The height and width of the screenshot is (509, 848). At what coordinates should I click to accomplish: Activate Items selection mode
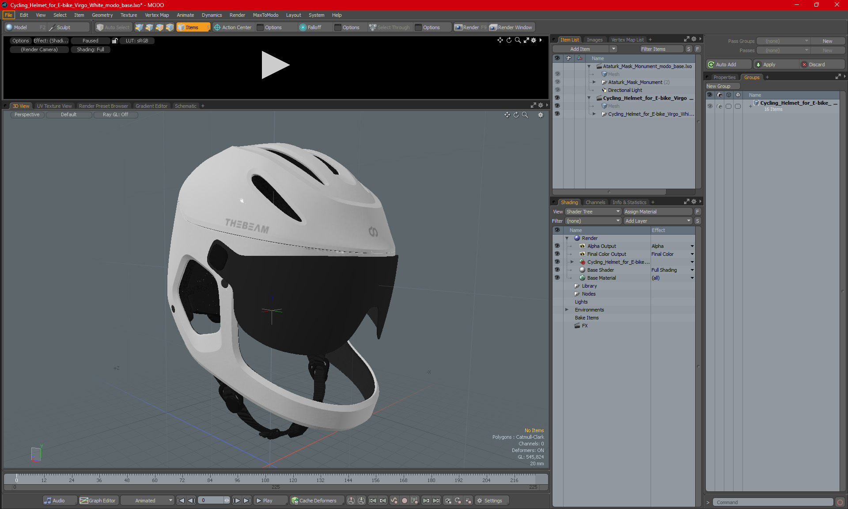pos(193,27)
